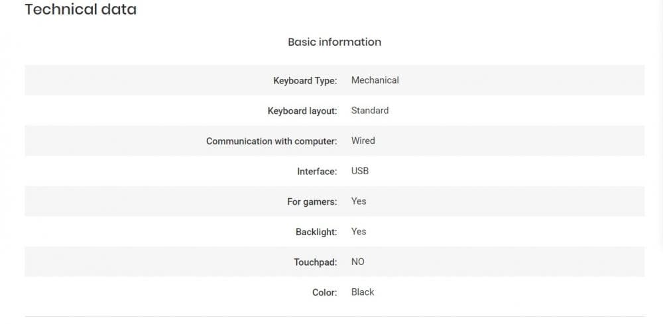Click the Technical data heading
Screen dimensions: 663x324
[80, 10]
